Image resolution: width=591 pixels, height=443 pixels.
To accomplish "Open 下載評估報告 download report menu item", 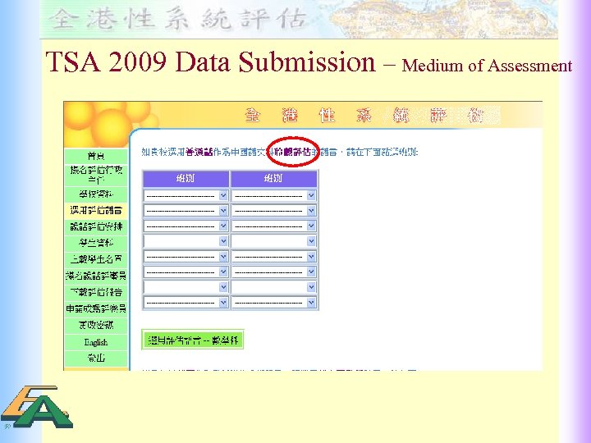I will point(96,292).
